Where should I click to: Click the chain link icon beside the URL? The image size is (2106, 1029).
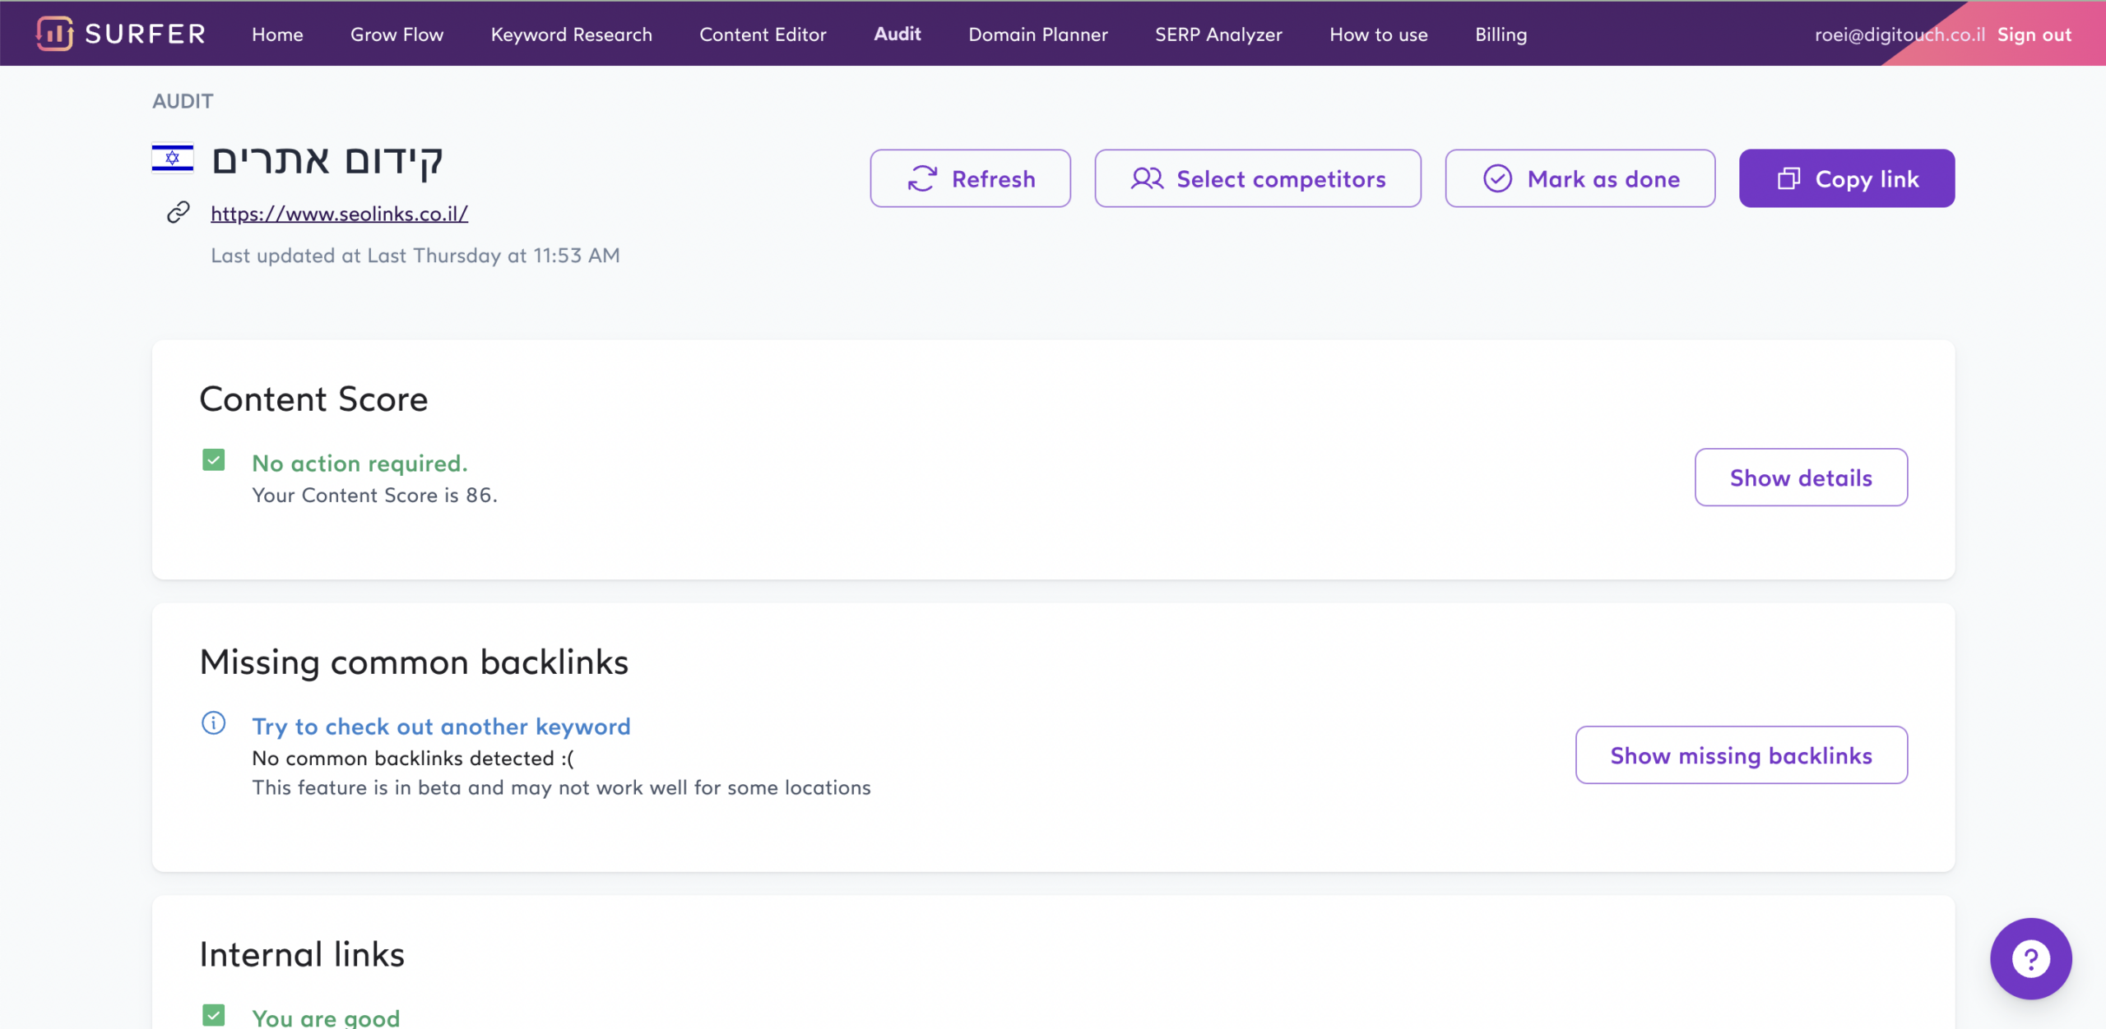click(179, 213)
